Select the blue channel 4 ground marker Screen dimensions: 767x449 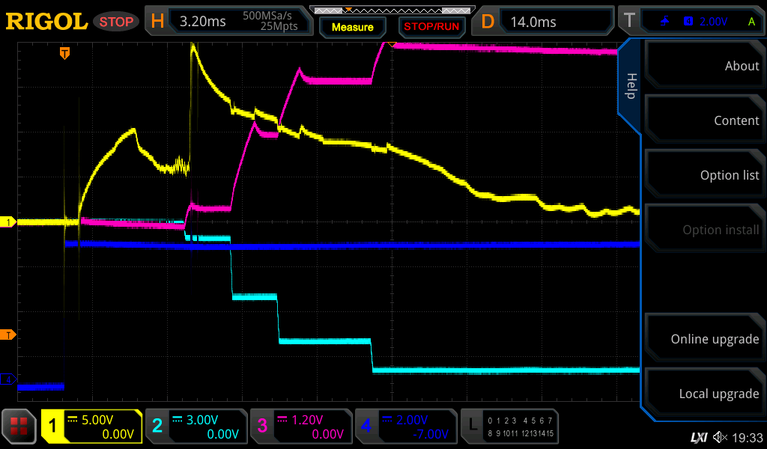point(9,379)
